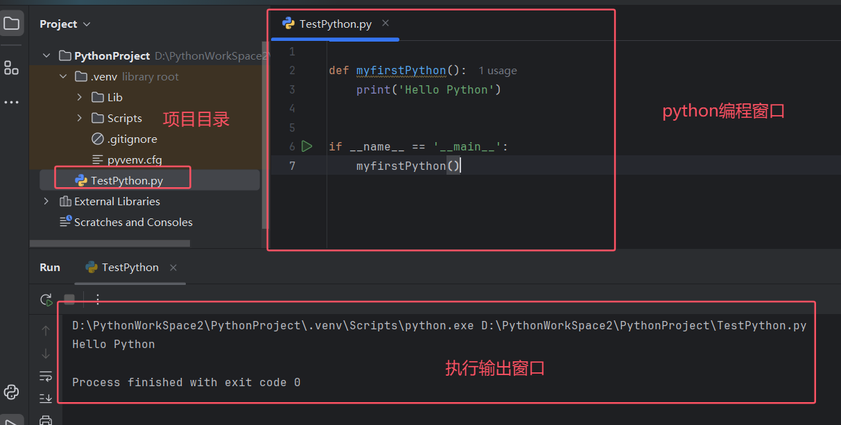841x425 pixels.
Task: Toggle soft-wrap in the run console
Action: coord(45,376)
